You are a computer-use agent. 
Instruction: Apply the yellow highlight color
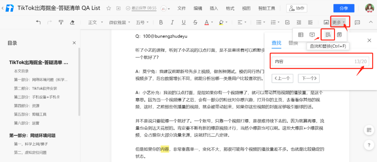tap(221, 22)
